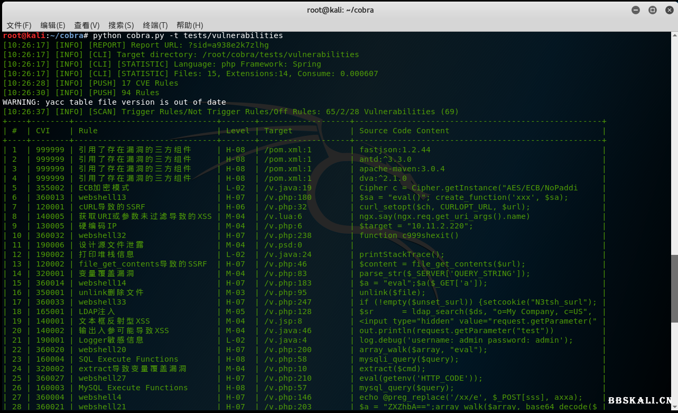Maximize the terminal window
Image resolution: width=678 pixels, height=413 pixels.
coord(652,10)
